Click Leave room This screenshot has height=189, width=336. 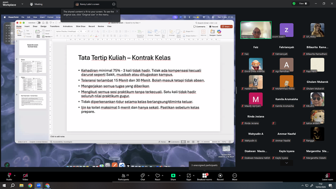coord(328,177)
